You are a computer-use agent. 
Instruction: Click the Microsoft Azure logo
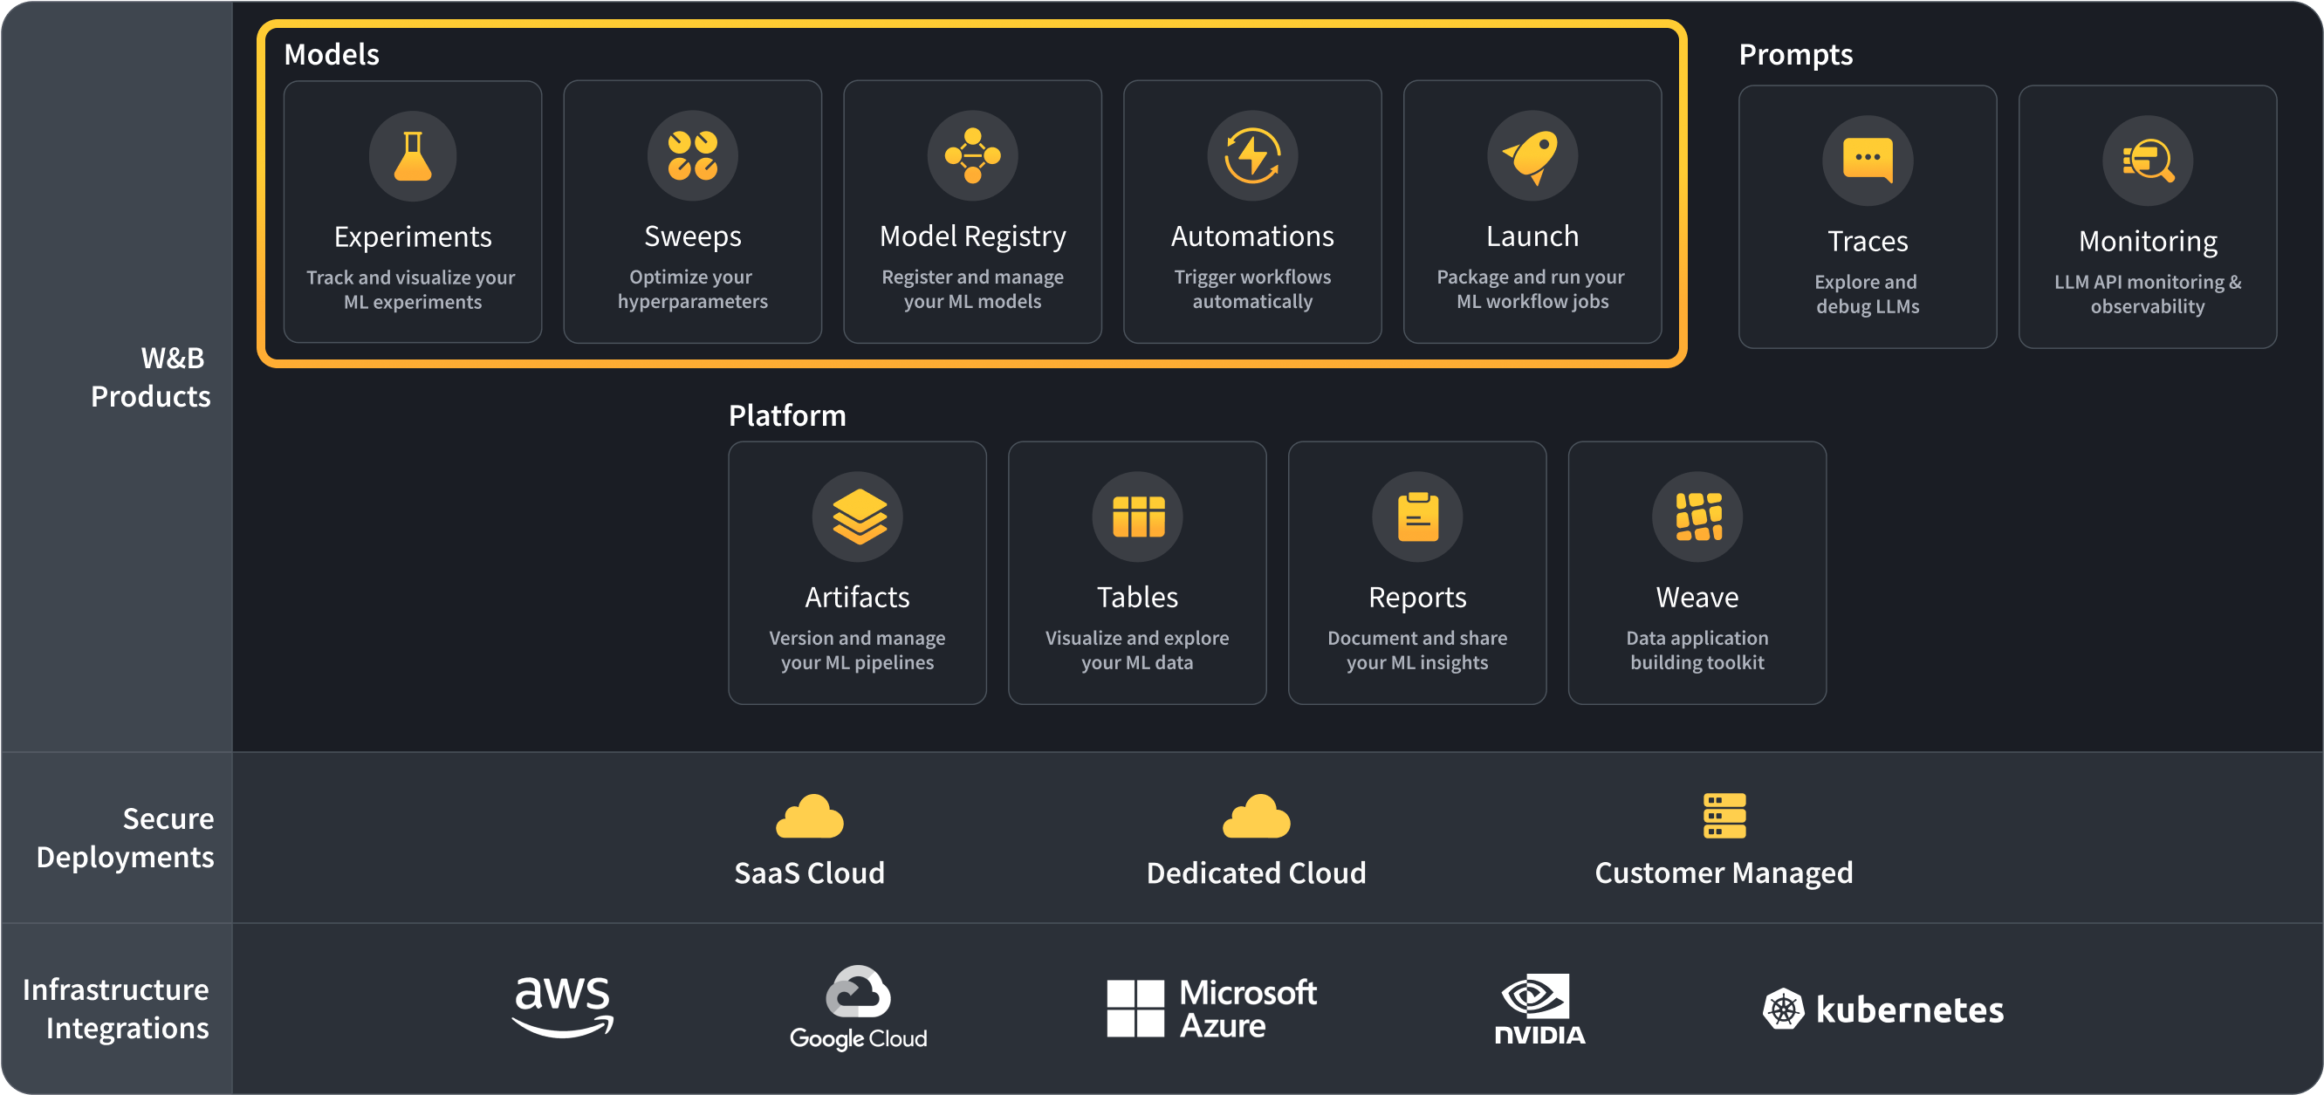(1210, 1009)
